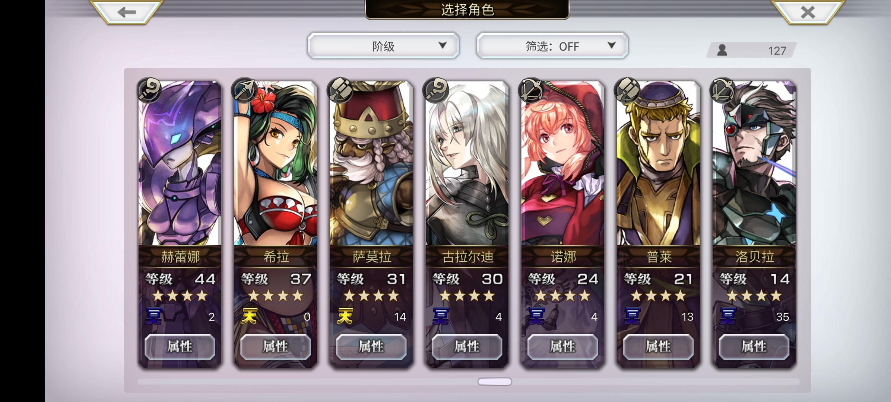Open the 阶级 sort dropdown

[383, 46]
